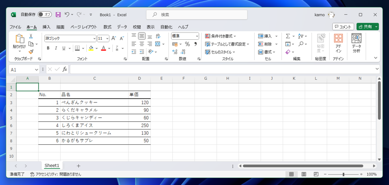The image size is (389, 185).
Task: Click the search box 検索
Action: pos(197,15)
